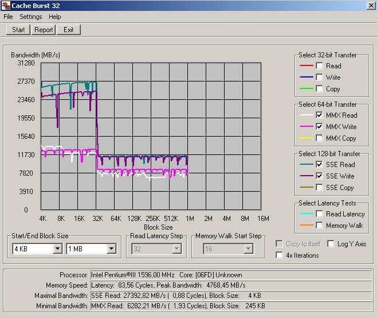Click the 16M block size axis label
The image size is (377, 318).
pos(264,219)
